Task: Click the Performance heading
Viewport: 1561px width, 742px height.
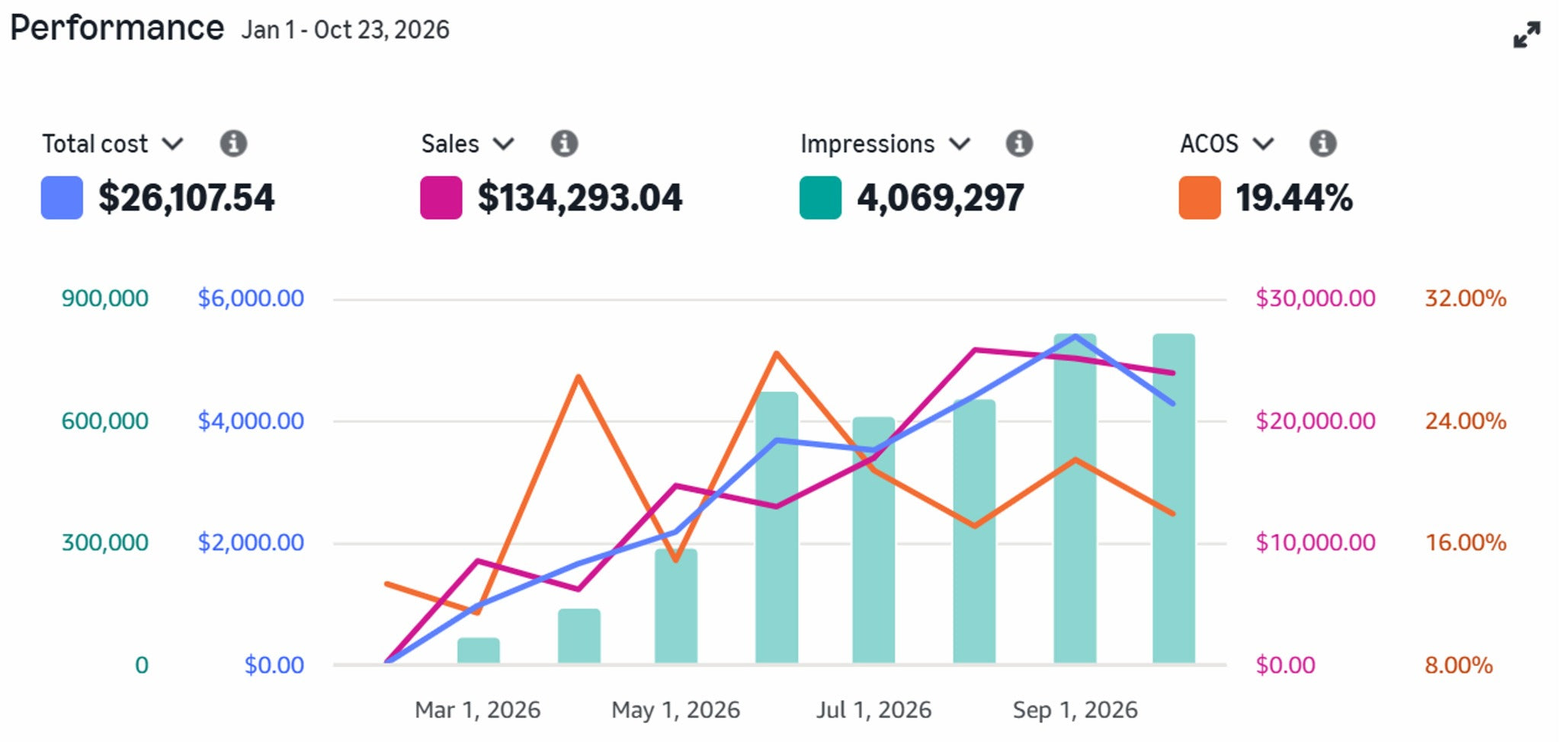Action: [x=117, y=28]
